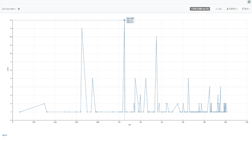Select the count 10 peak near 1.35k
Viewport: 252px width, 142px height.
click(156, 37)
